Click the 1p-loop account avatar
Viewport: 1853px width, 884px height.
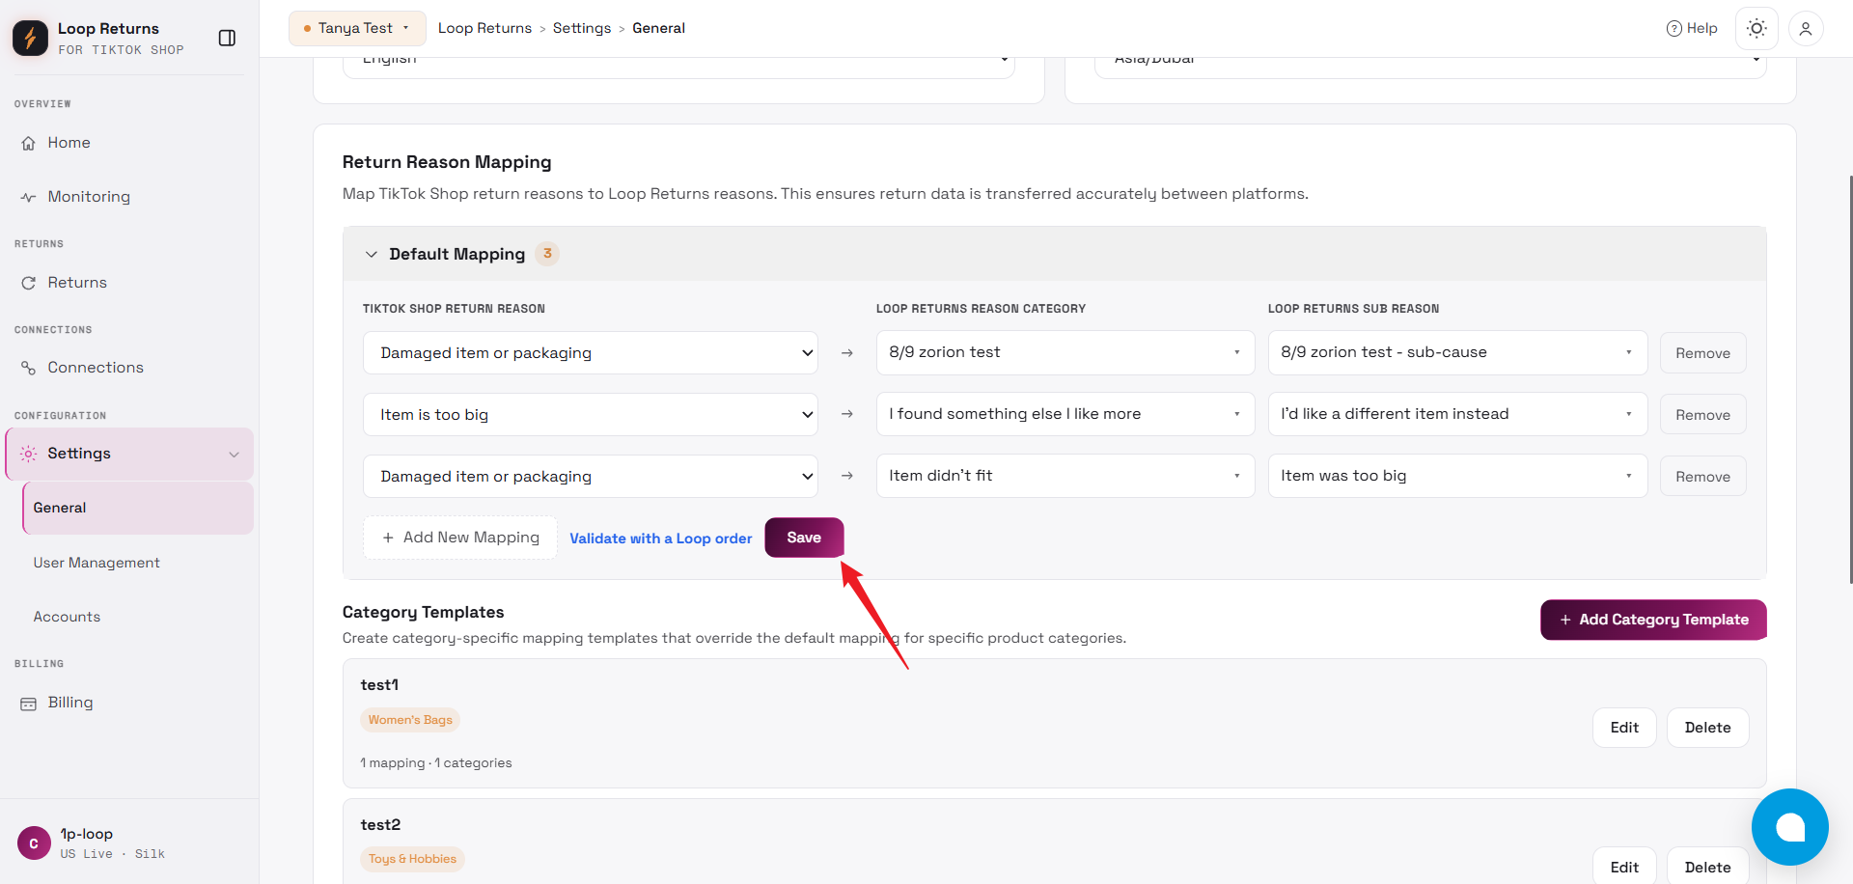pos(34,843)
